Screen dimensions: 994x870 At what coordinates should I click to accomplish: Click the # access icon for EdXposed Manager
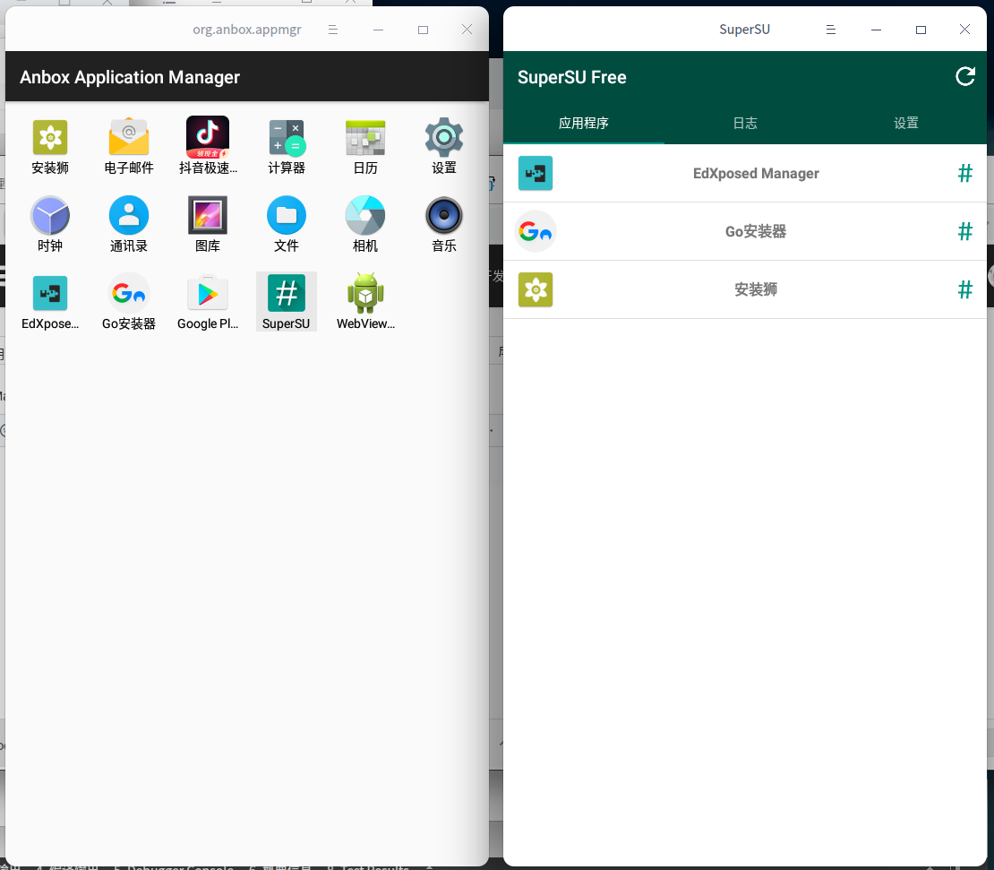964,173
